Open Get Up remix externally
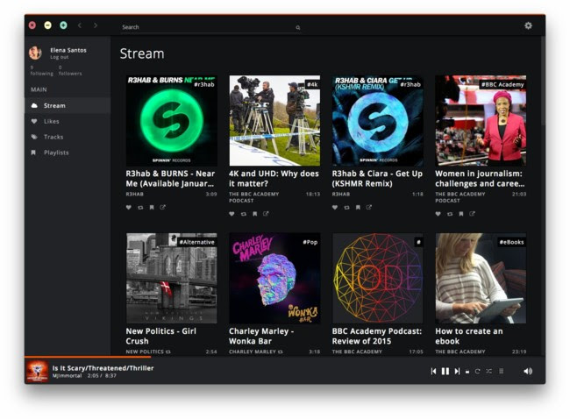 click(369, 207)
